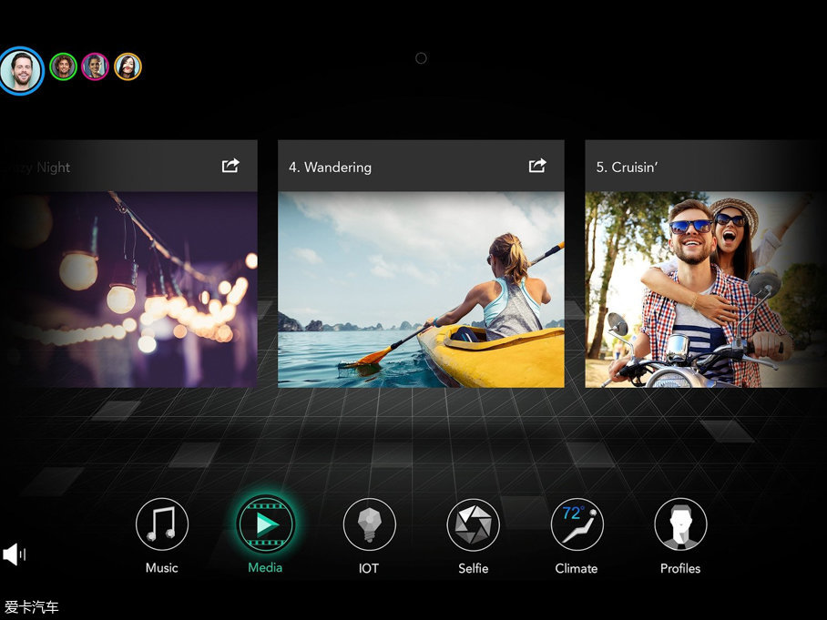Switch to the pink-ringed user avatar
The width and height of the screenshot is (827, 620).
tap(95, 66)
